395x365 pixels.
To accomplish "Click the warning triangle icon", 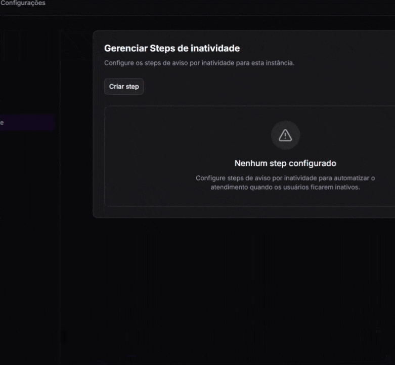I will tap(285, 135).
